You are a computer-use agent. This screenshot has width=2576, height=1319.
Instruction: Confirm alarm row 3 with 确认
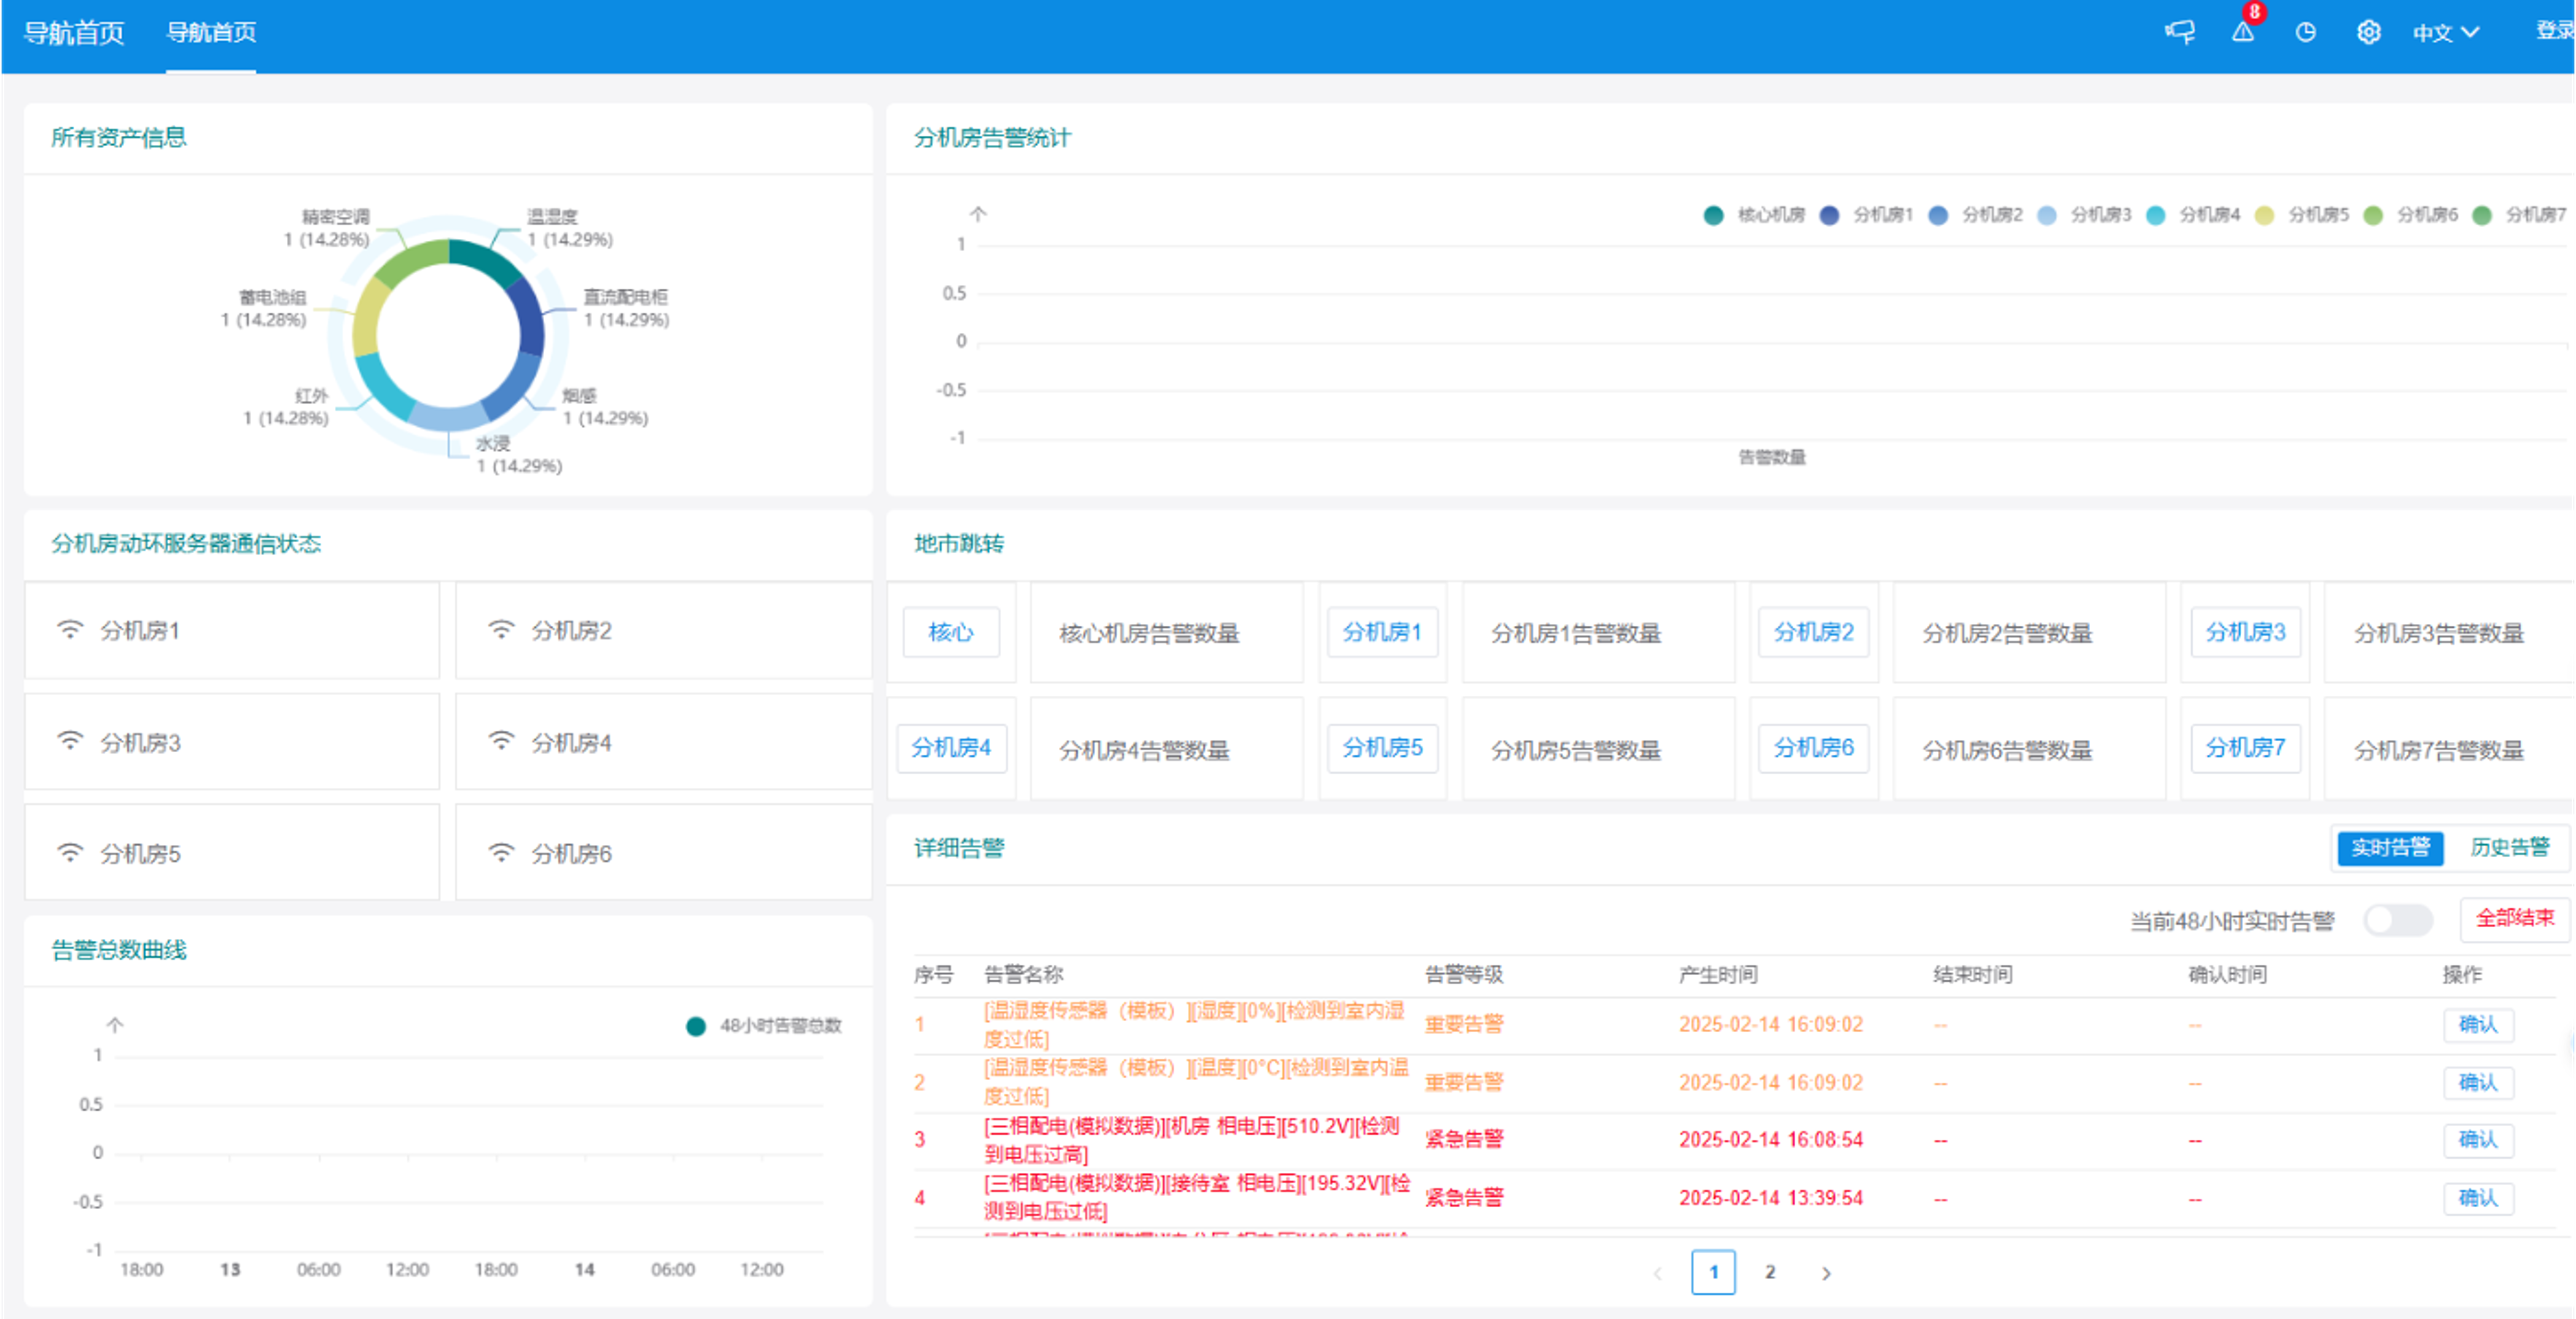point(2478,1140)
